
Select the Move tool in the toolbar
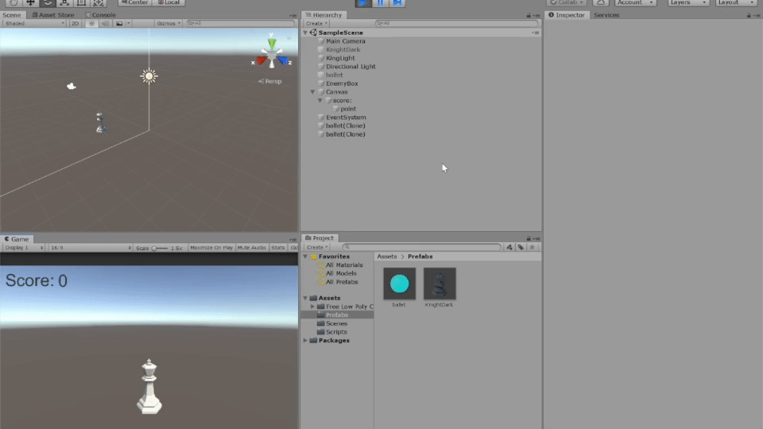(30, 2)
